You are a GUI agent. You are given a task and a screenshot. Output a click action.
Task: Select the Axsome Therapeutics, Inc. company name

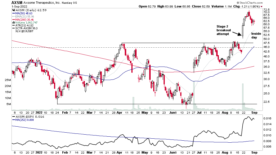pyautogui.click(x=42, y=3)
